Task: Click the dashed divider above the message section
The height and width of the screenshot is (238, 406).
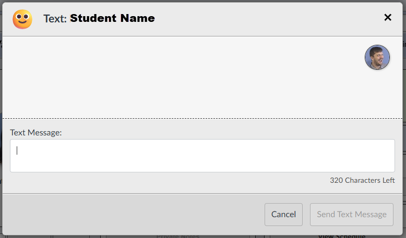Action: (202, 119)
